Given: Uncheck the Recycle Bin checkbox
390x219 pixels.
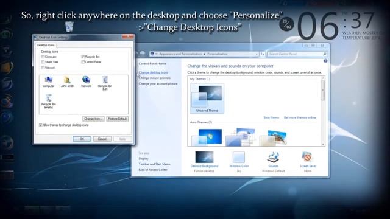Looking at the screenshot, I should click(83, 57).
